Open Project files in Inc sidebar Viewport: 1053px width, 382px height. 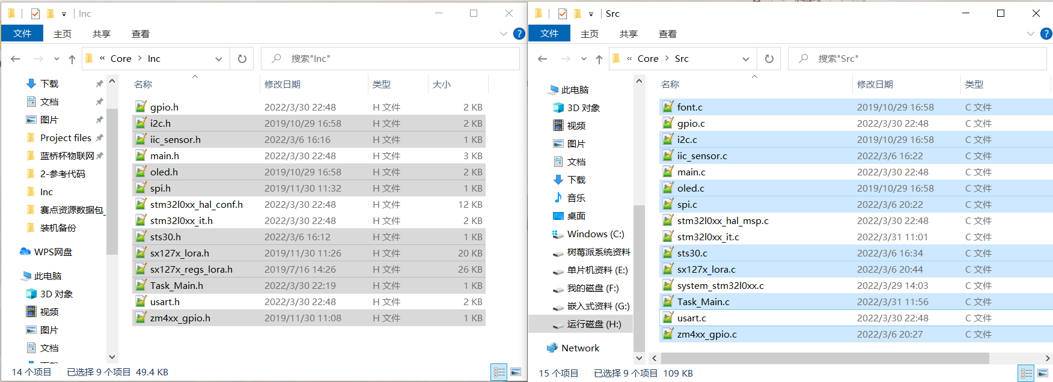pos(59,138)
